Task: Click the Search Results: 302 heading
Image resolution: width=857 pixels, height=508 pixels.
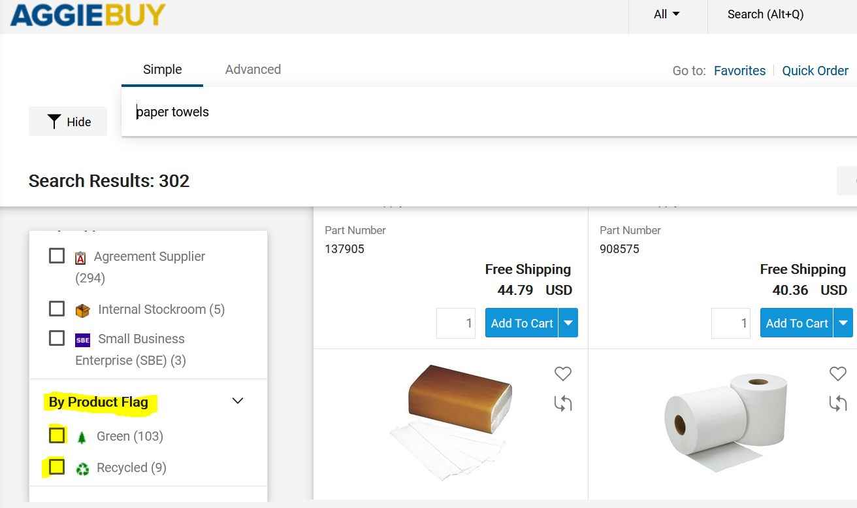Action: pyautogui.click(x=109, y=181)
